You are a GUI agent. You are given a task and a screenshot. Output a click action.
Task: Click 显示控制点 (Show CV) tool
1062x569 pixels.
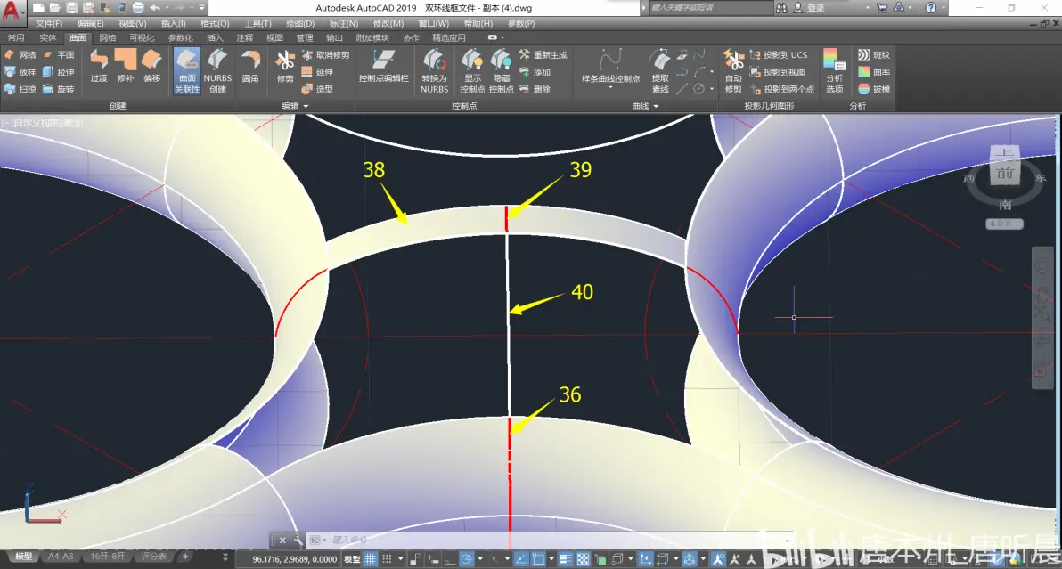click(x=472, y=71)
